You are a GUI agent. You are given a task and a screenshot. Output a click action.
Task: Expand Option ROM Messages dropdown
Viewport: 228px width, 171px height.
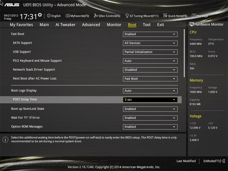tap(150, 127)
